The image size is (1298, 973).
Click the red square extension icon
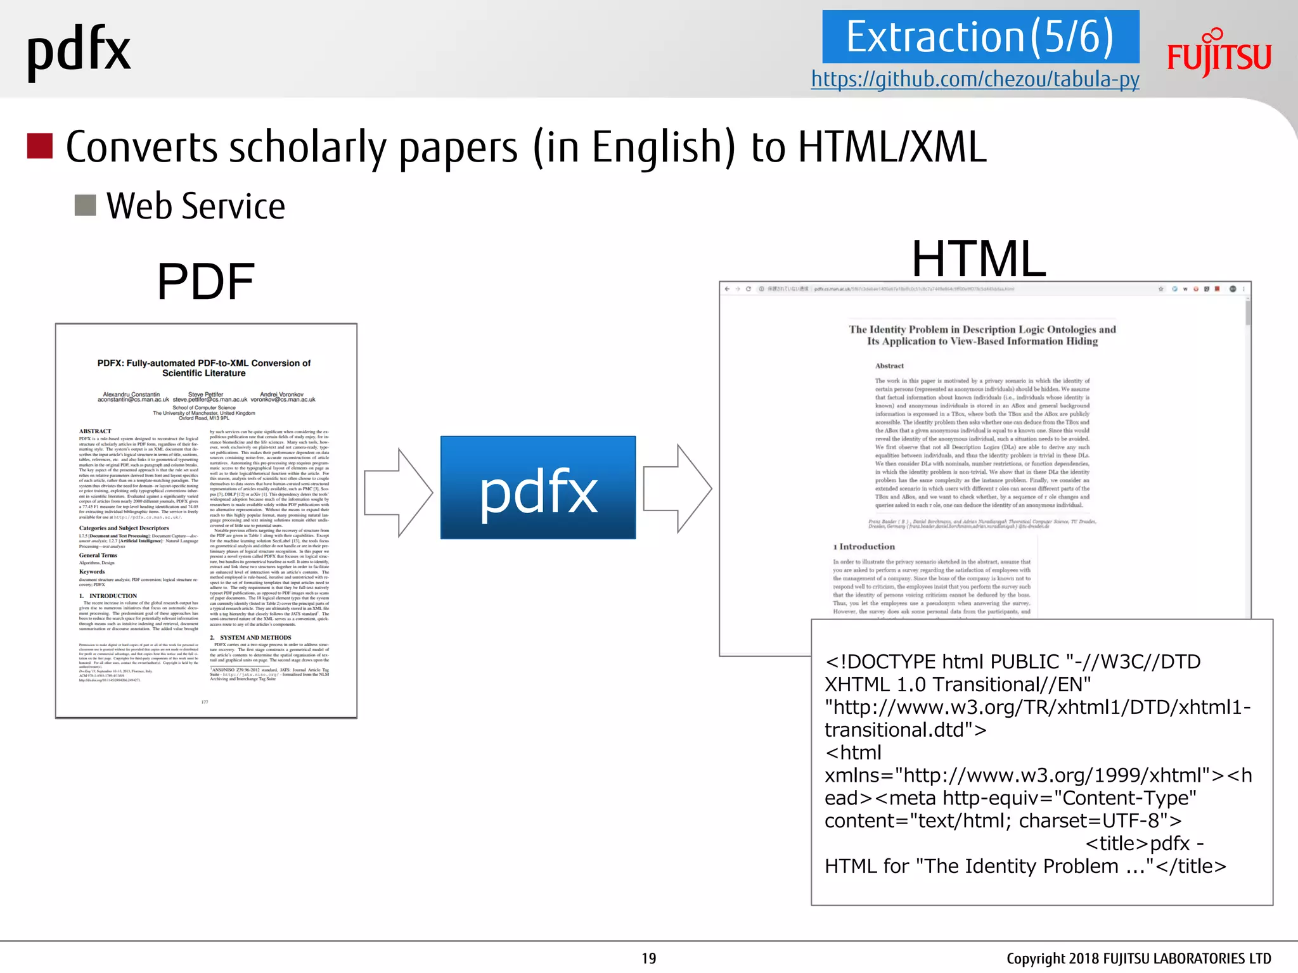point(1217,289)
